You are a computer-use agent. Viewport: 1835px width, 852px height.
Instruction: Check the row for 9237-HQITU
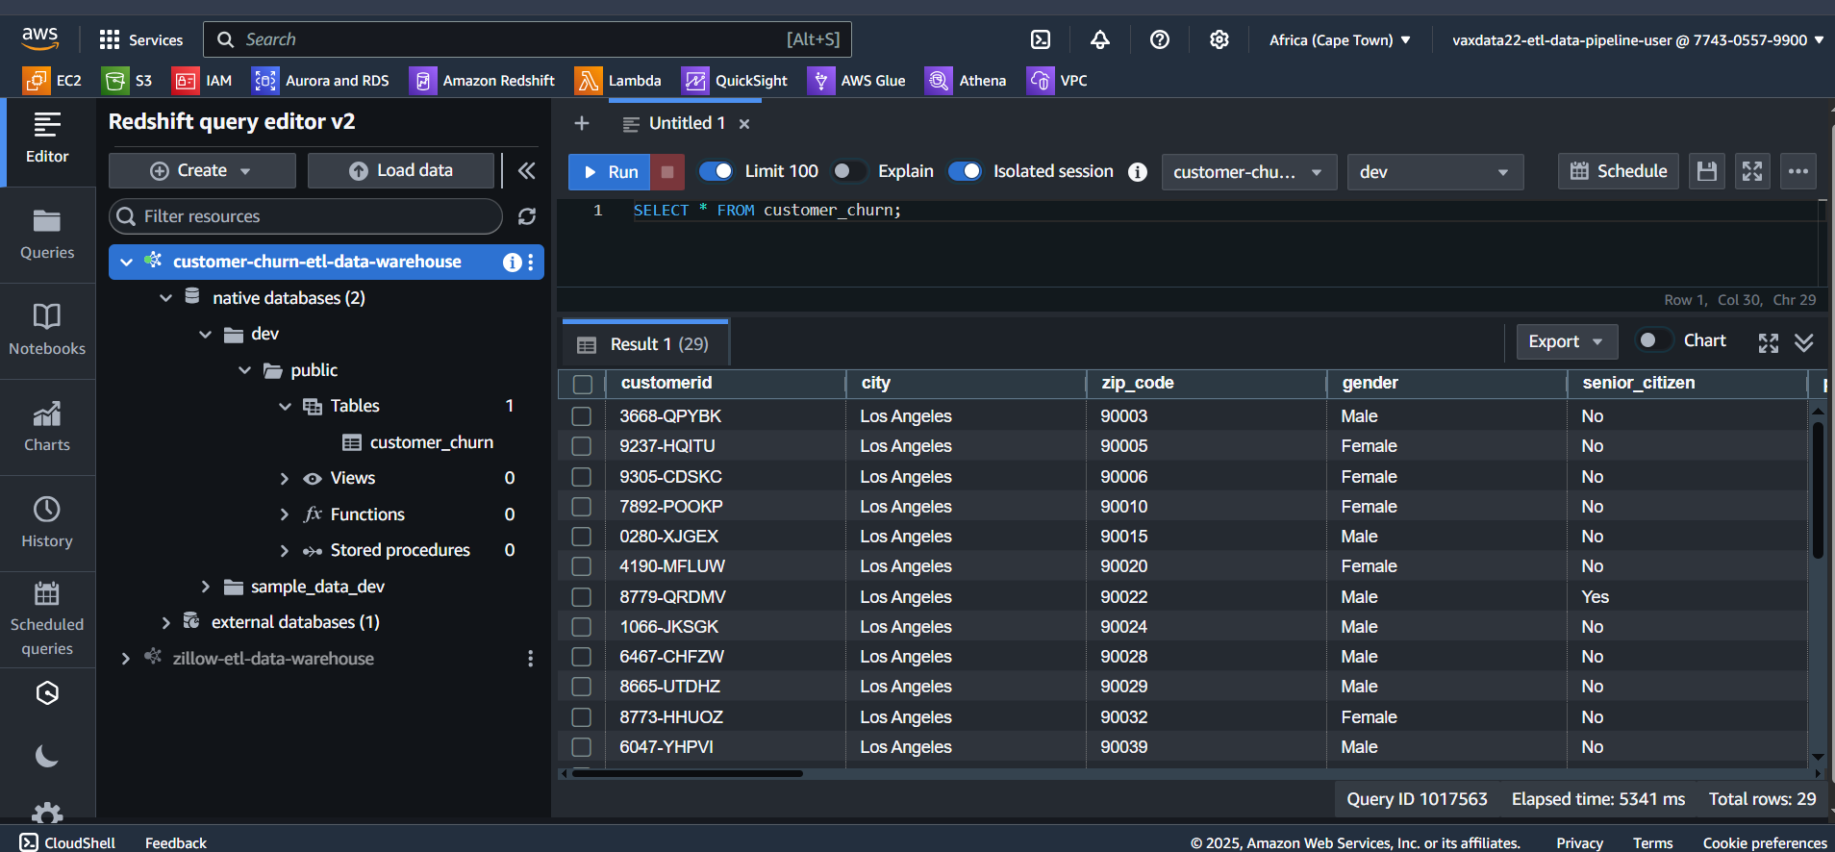(x=582, y=446)
